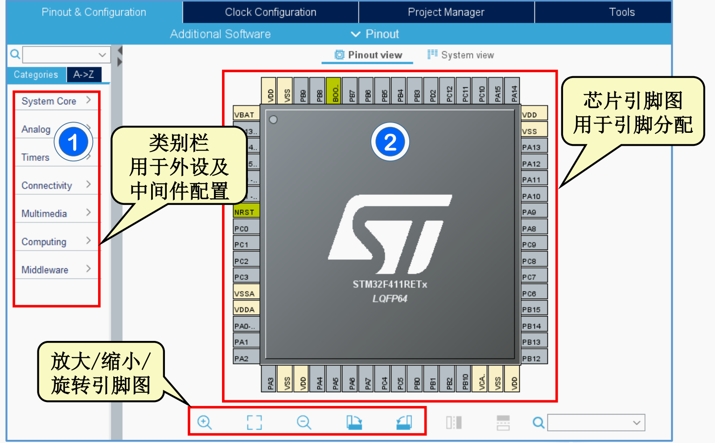Zoom in on the pinout view
Viewport: 715px width, 443px height.
click(x=205, y=422)
